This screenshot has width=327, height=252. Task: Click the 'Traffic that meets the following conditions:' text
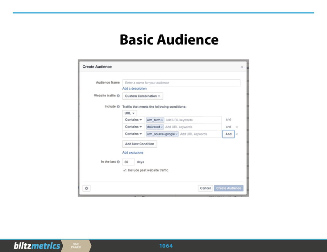(x=154, y=107)
